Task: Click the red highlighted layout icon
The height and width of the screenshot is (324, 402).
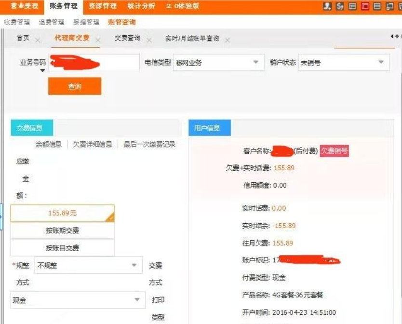Action: [x=365, y=6]
